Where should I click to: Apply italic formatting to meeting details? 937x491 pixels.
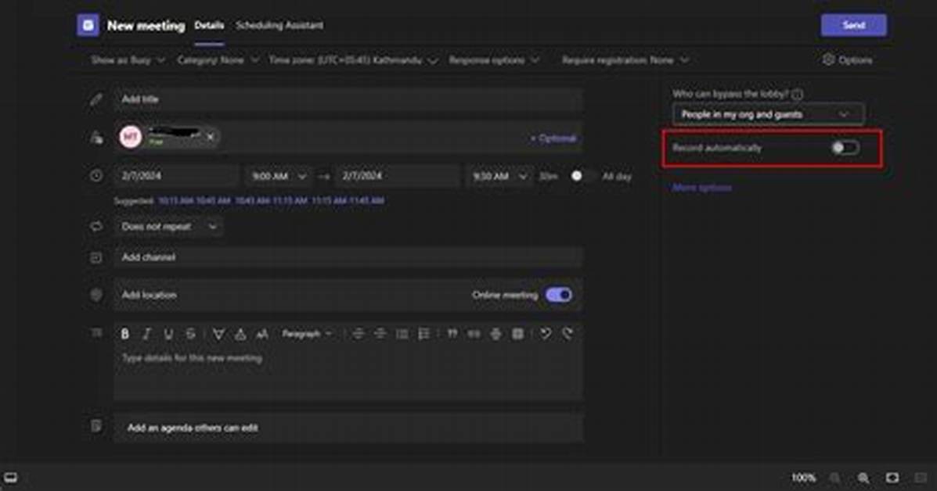146,334
